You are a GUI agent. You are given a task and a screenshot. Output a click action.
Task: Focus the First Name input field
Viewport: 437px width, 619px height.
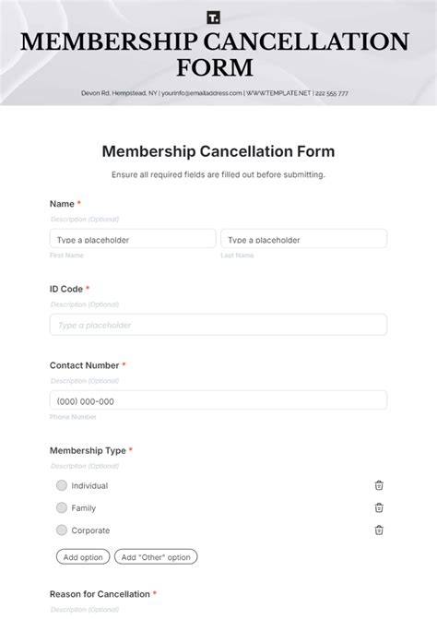[133, 239]
